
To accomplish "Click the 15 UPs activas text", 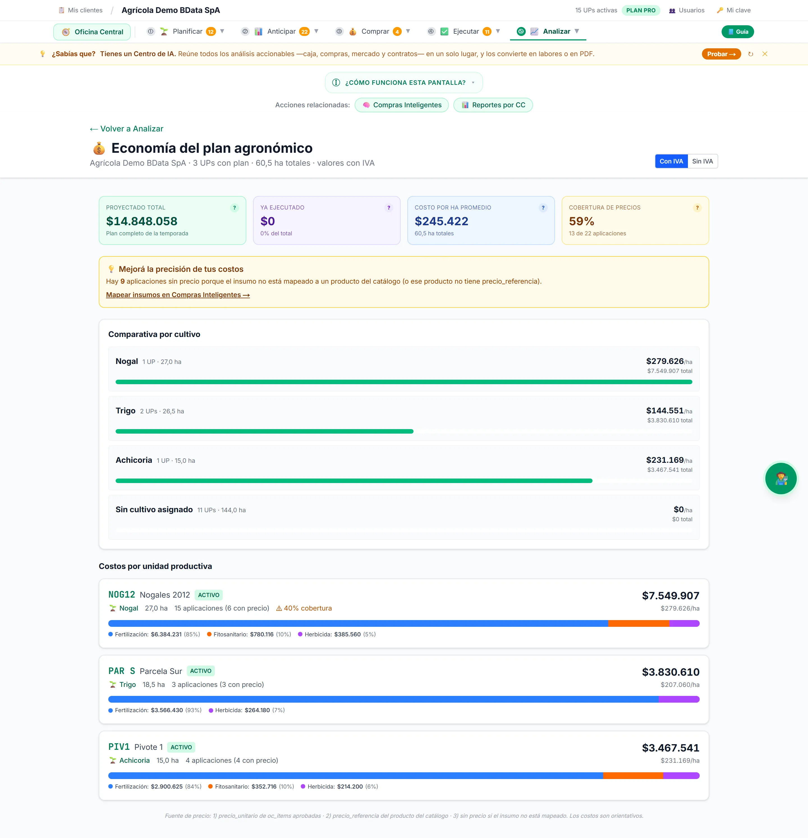I will [596, 10].
